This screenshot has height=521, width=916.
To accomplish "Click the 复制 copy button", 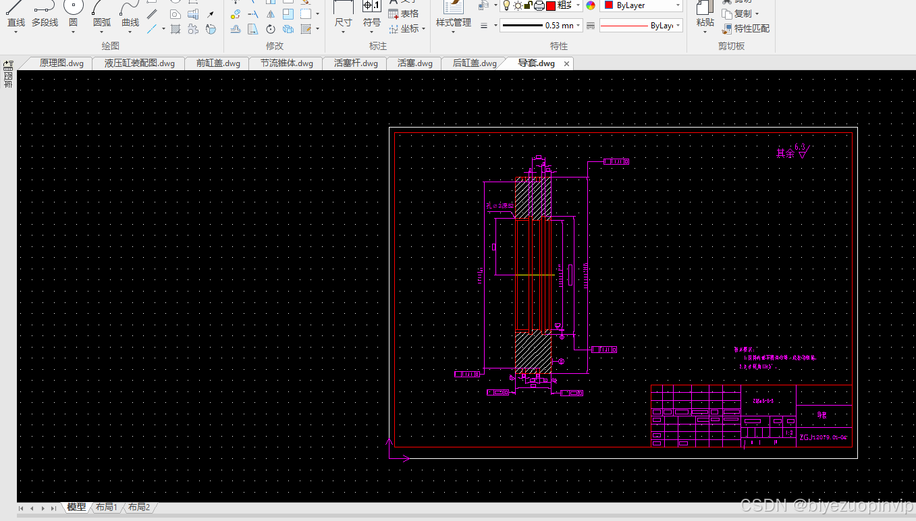I will point(736,14).
